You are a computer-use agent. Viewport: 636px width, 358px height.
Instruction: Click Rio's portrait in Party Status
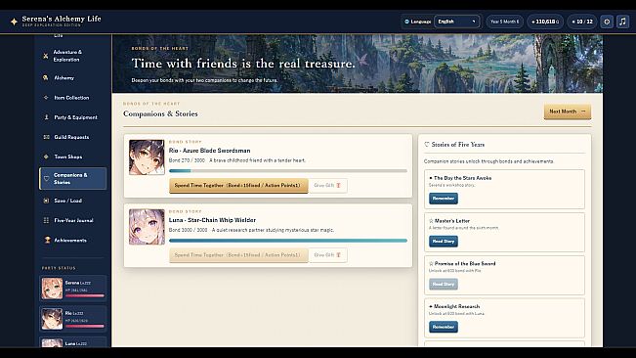pos(53,319)
